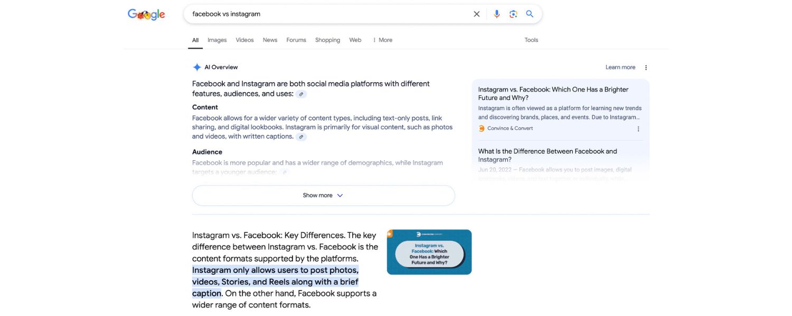Image resolution: width=792 pixels, height=316 pixels.
Task: Click the search magnifier icon
Action: point(530,14)
